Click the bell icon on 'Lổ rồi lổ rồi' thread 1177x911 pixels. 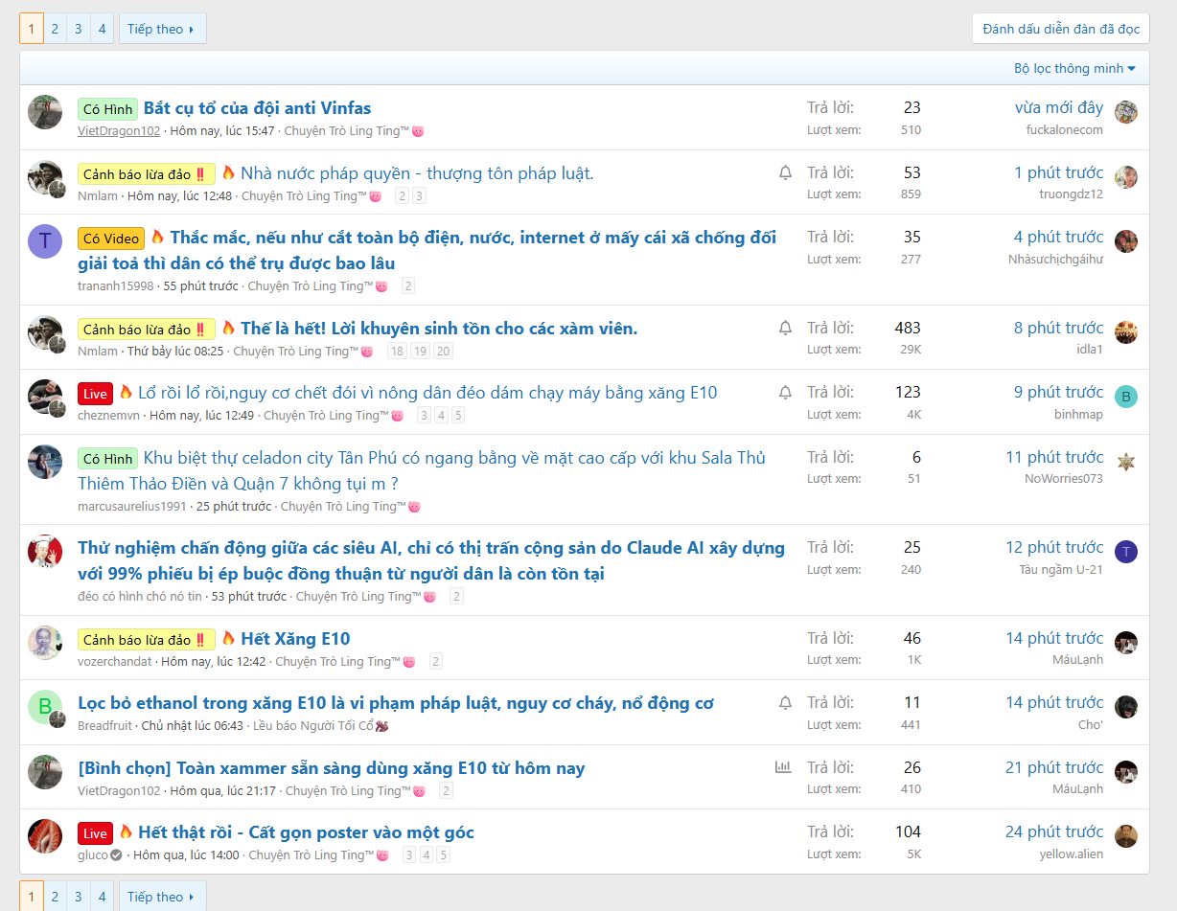pyautogui.click(x=785, y=393)
